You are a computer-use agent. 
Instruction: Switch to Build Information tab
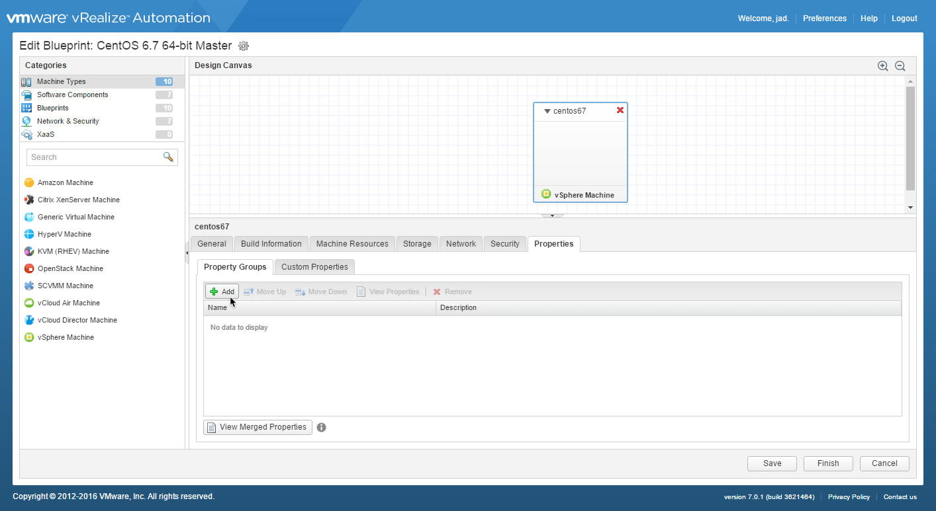coord(271,244)
